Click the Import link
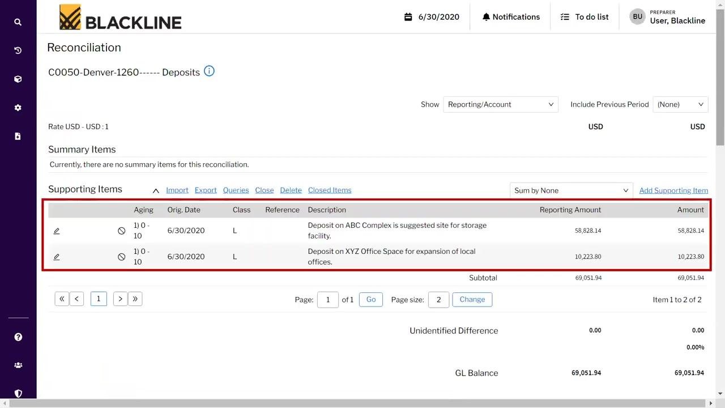Screen dimensions: 725x408 177,190
